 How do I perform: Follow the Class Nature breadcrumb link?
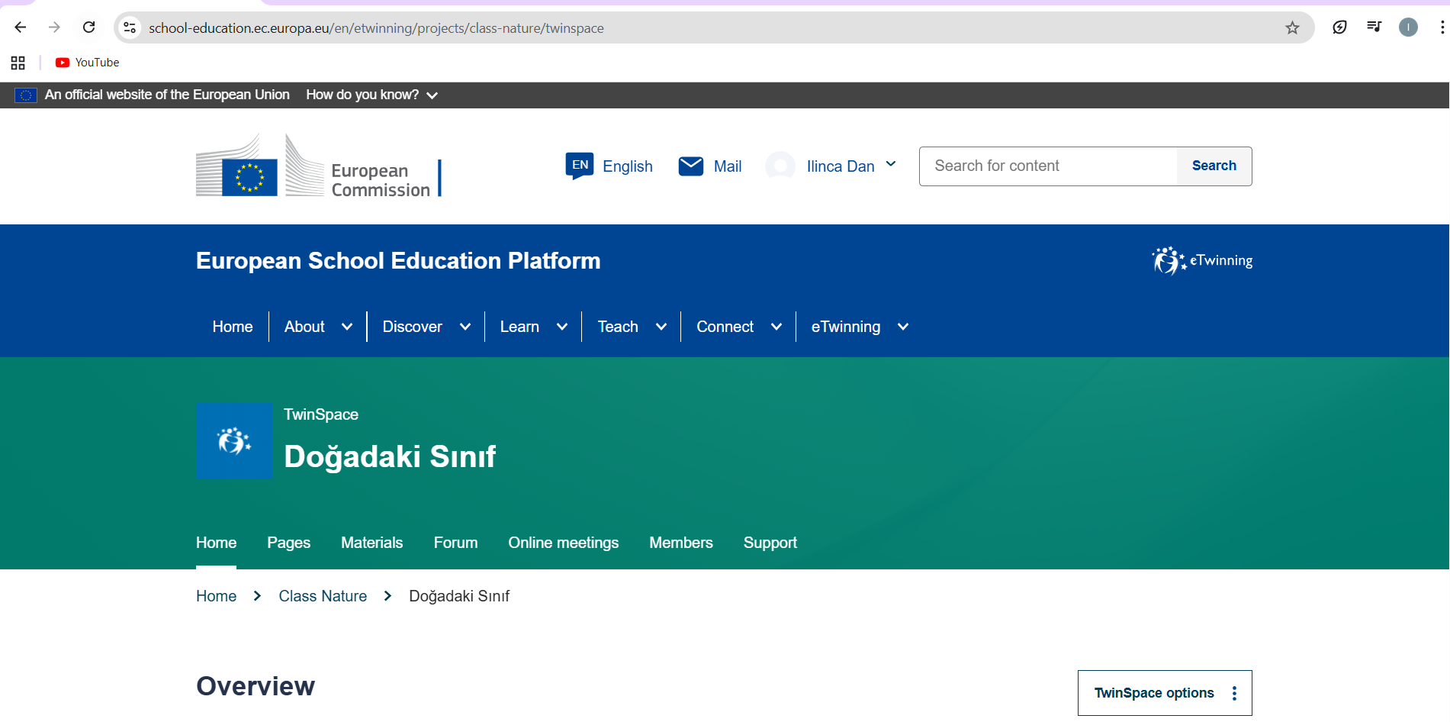[323, 596]
